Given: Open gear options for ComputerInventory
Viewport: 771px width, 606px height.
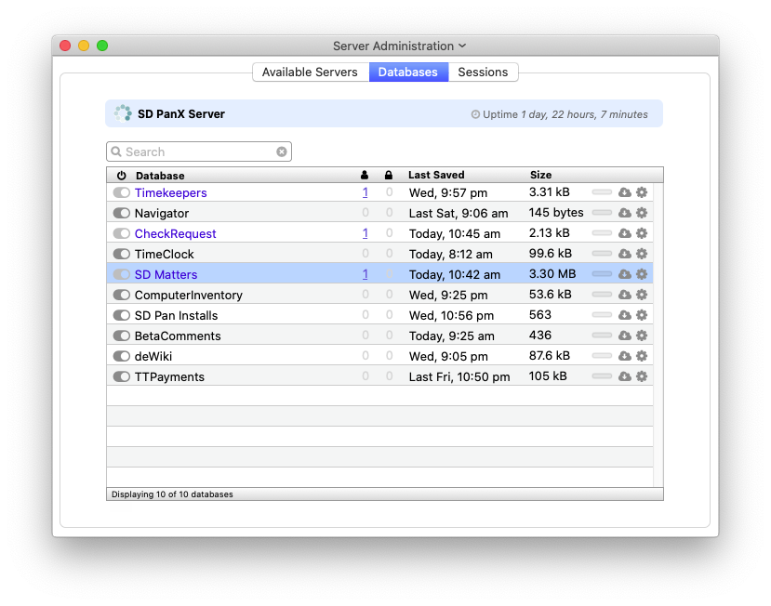Looking at the screenshot, I should point(641,295).
